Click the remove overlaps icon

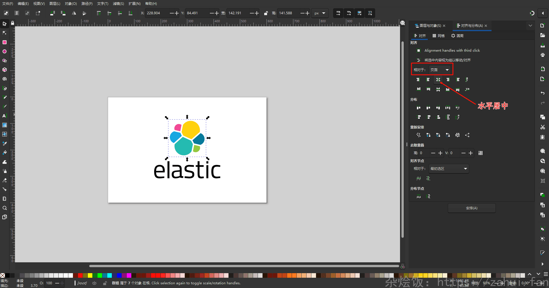point(480,153)
